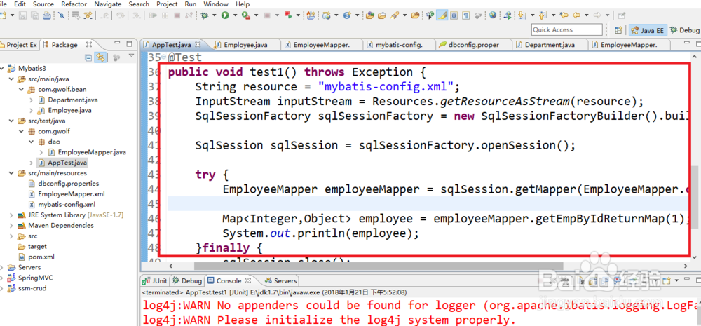Select EmployeeMapper.xml in Package Explorer
Screen dimensions: 701x326
point(72,194)
